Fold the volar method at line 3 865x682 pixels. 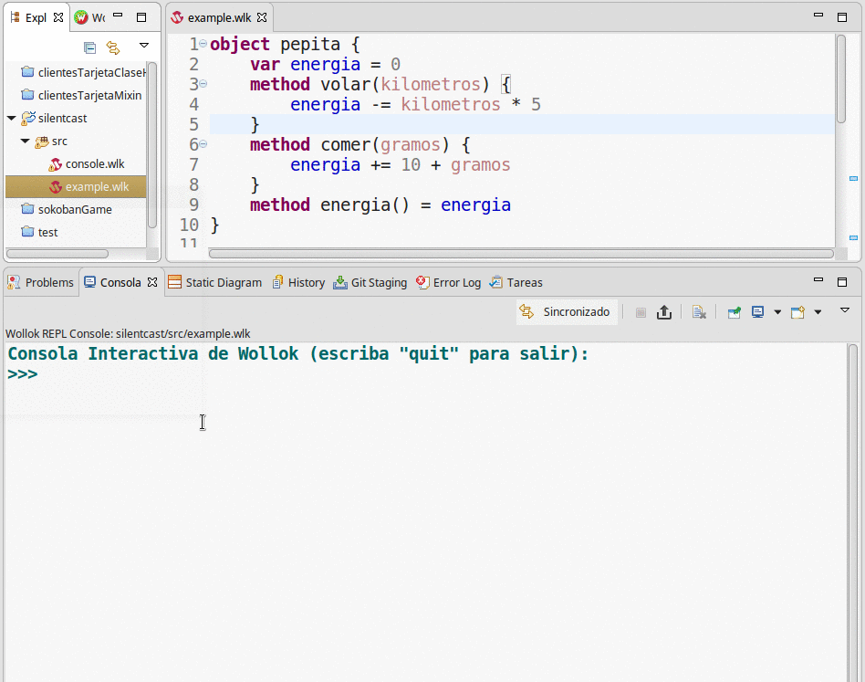(203, 84)
